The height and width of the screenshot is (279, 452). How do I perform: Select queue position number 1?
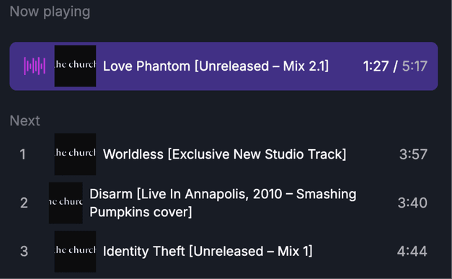tap(23, 154)
